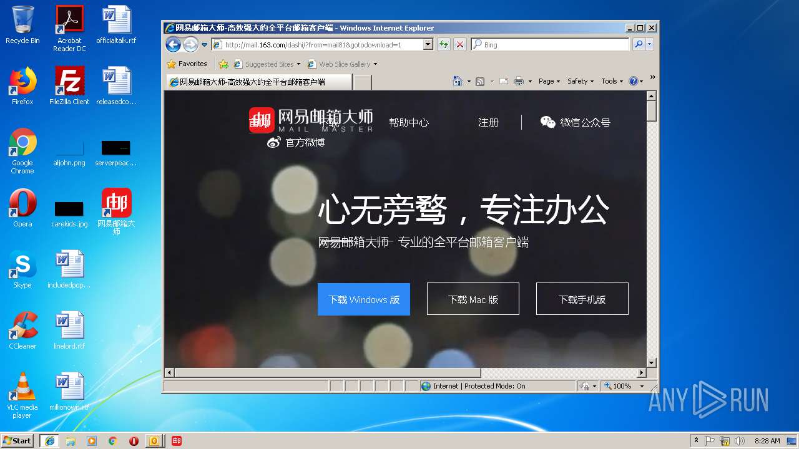Open Suggested Sites link
The height and width of the screenshot is (449, 799).
[x=267, y=64]
